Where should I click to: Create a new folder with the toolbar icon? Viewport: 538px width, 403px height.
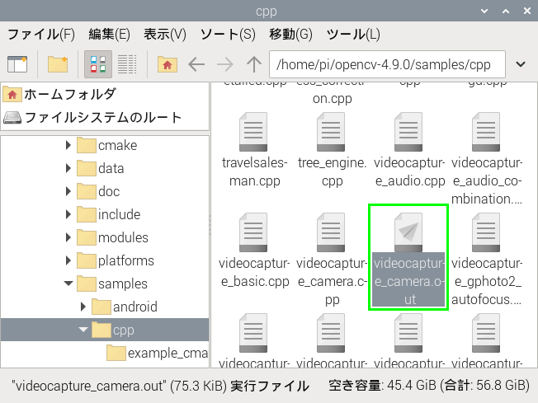click(58, 64)
